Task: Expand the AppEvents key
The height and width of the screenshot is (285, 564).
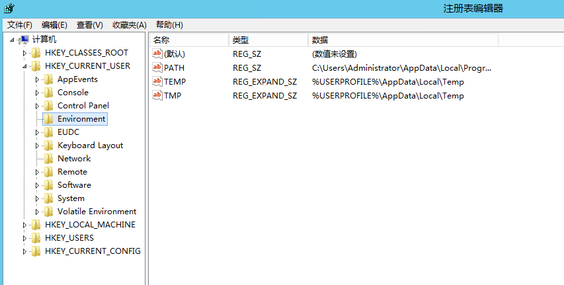Action: (x=37, y=79)
